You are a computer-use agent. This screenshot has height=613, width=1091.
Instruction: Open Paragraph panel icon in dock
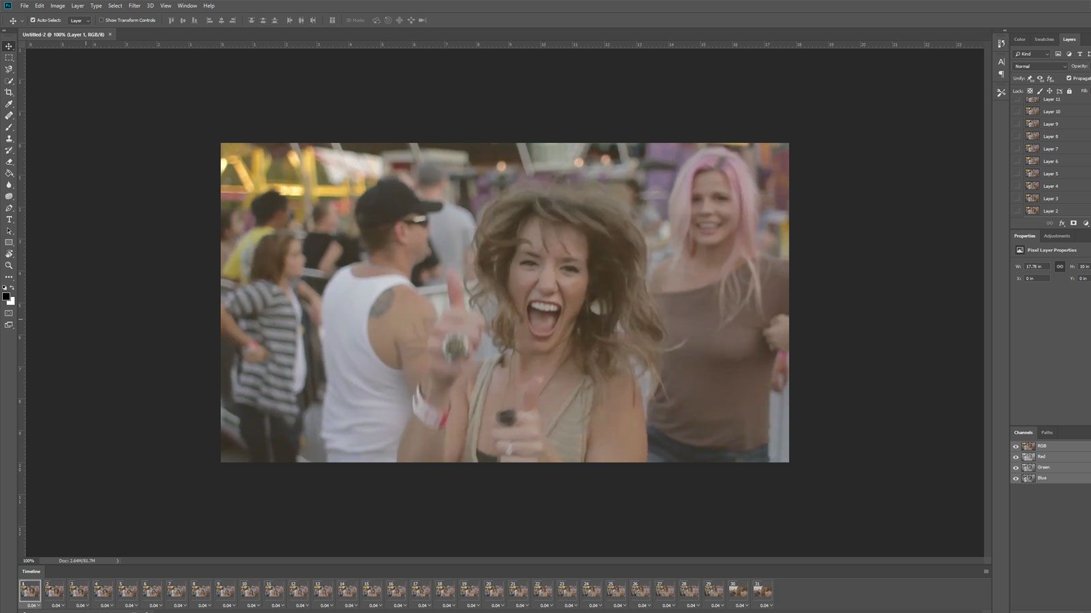[1001, 74]
